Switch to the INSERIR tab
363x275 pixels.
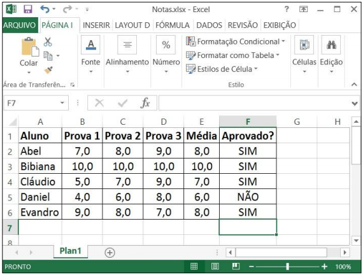[96, 25]
